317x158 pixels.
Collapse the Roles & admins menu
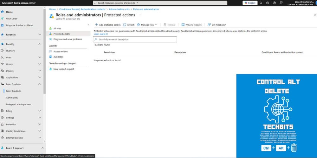pyautogui.click(x=40, y=84)
